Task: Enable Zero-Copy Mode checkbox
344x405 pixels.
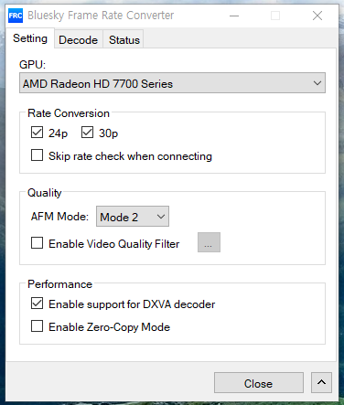Action: click(37, 326)
